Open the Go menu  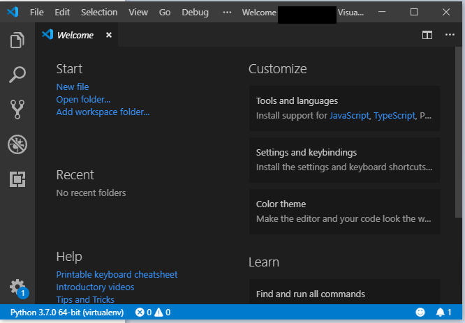pos(165,12)
